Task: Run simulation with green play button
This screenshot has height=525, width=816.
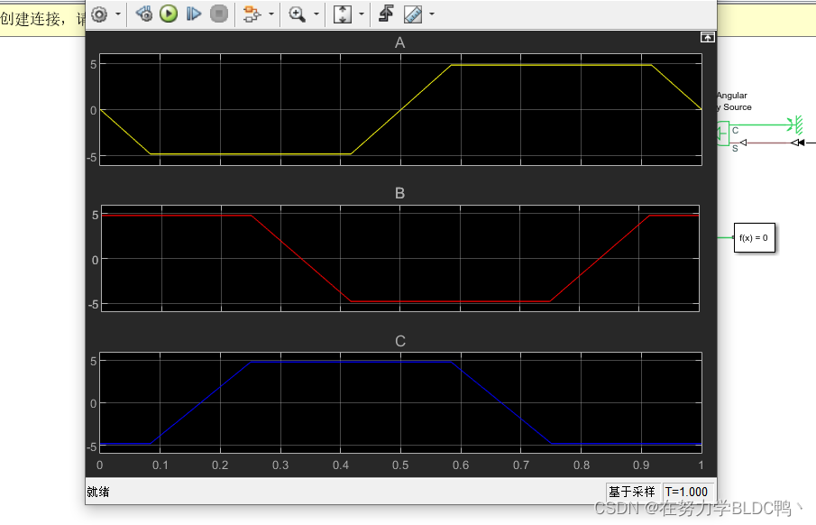Action: point(169,14)
